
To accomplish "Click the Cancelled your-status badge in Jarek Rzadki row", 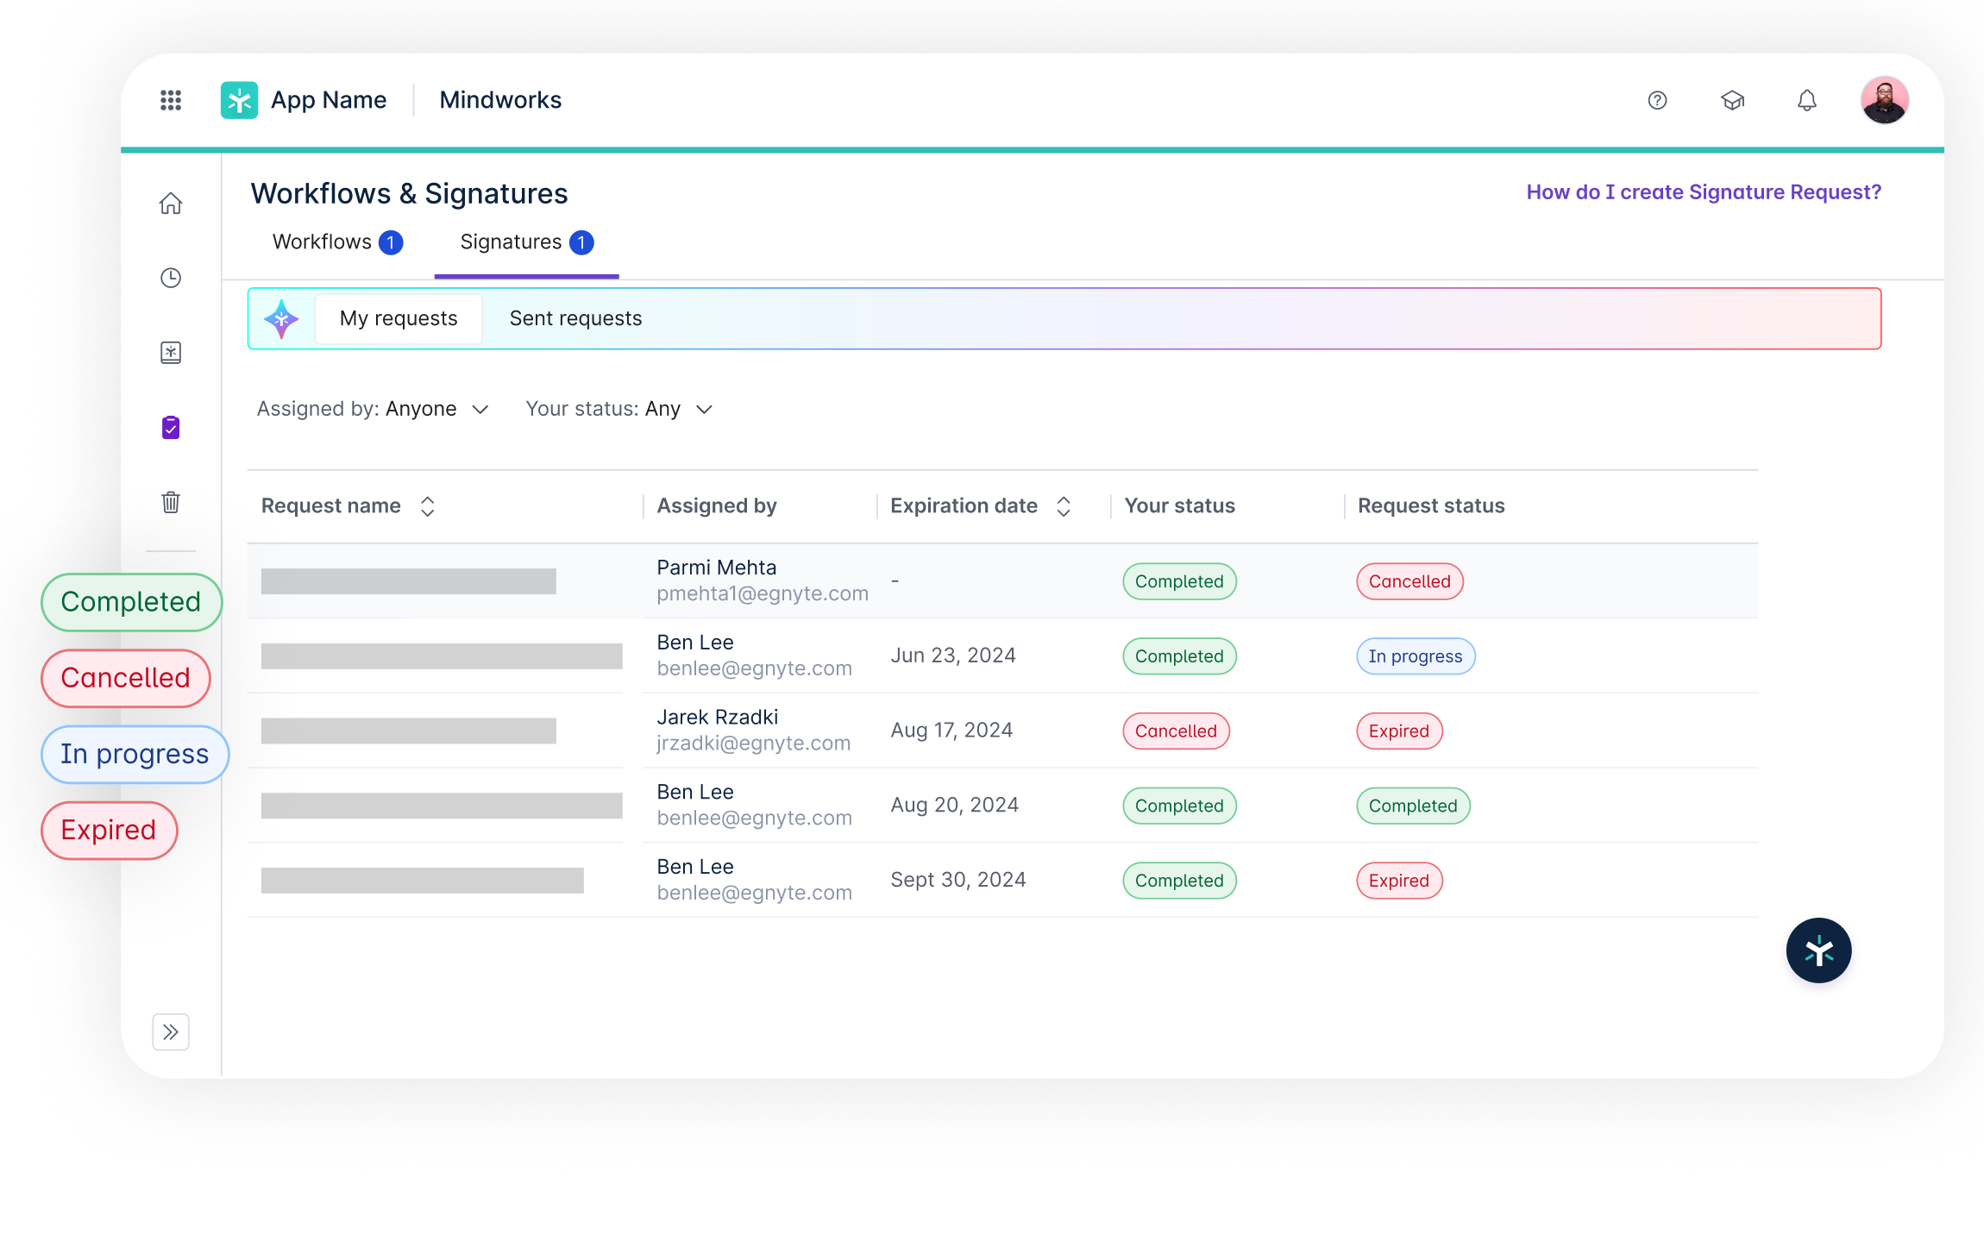I will click(1176, 731).
